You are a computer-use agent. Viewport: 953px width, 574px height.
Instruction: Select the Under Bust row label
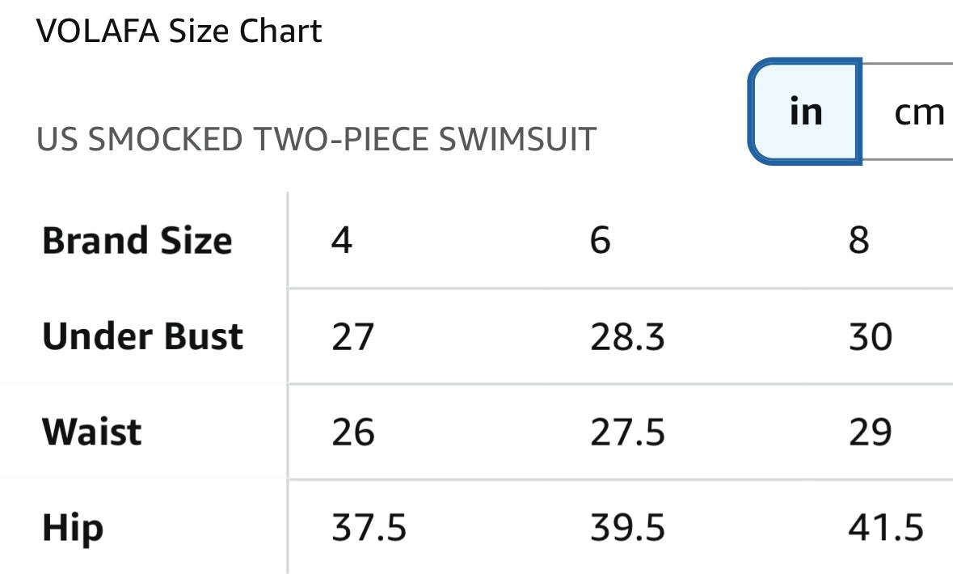coord(142,336)
